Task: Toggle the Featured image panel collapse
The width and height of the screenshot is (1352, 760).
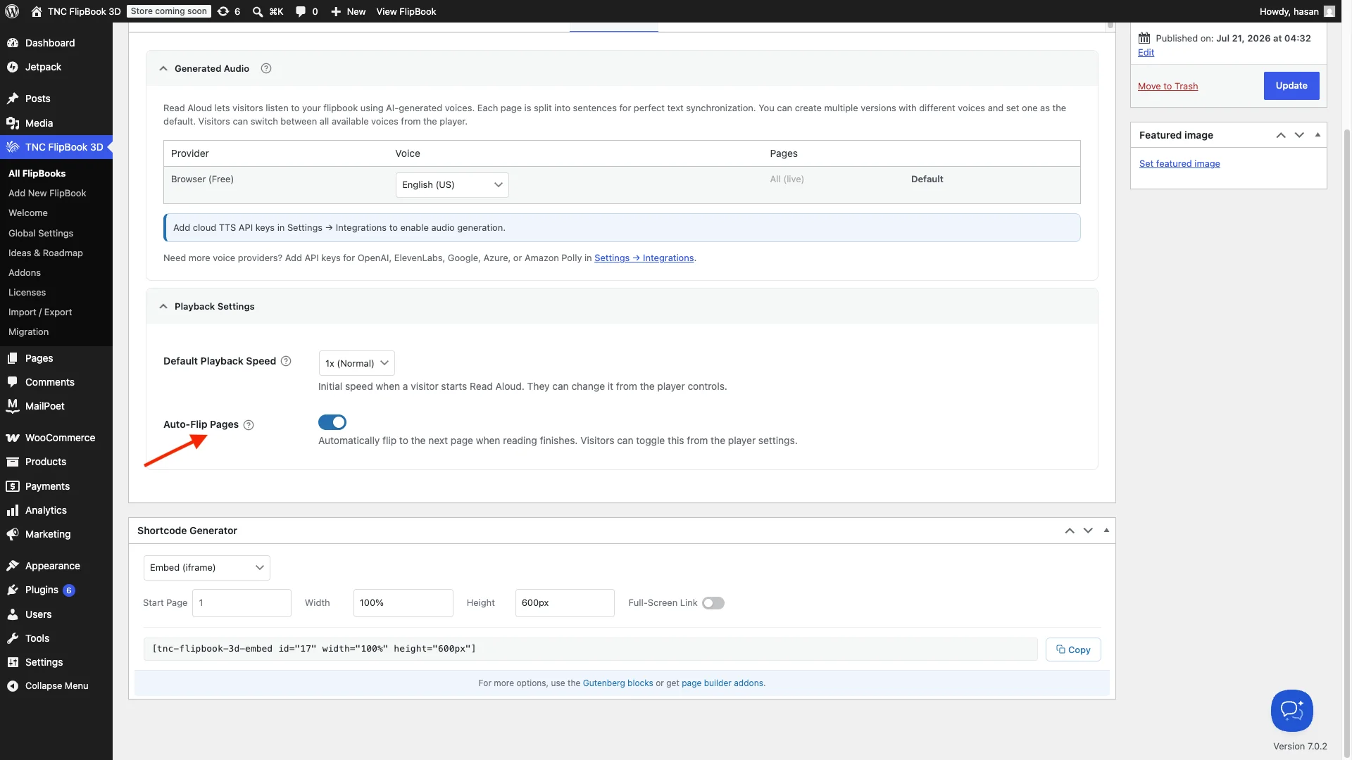Action: point(1317,134)
